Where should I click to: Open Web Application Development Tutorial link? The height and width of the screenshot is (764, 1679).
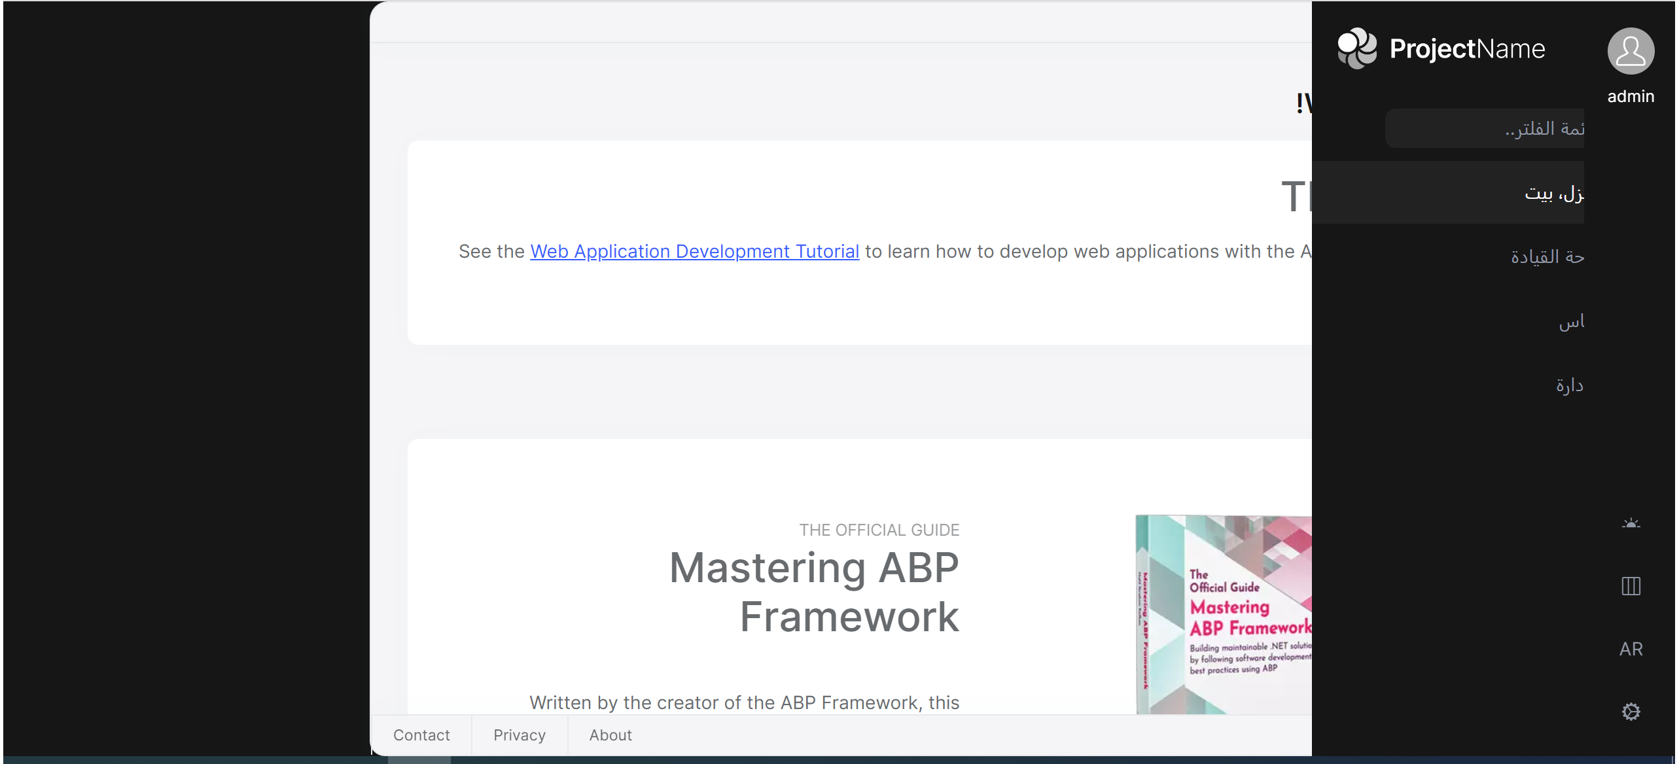694,252
